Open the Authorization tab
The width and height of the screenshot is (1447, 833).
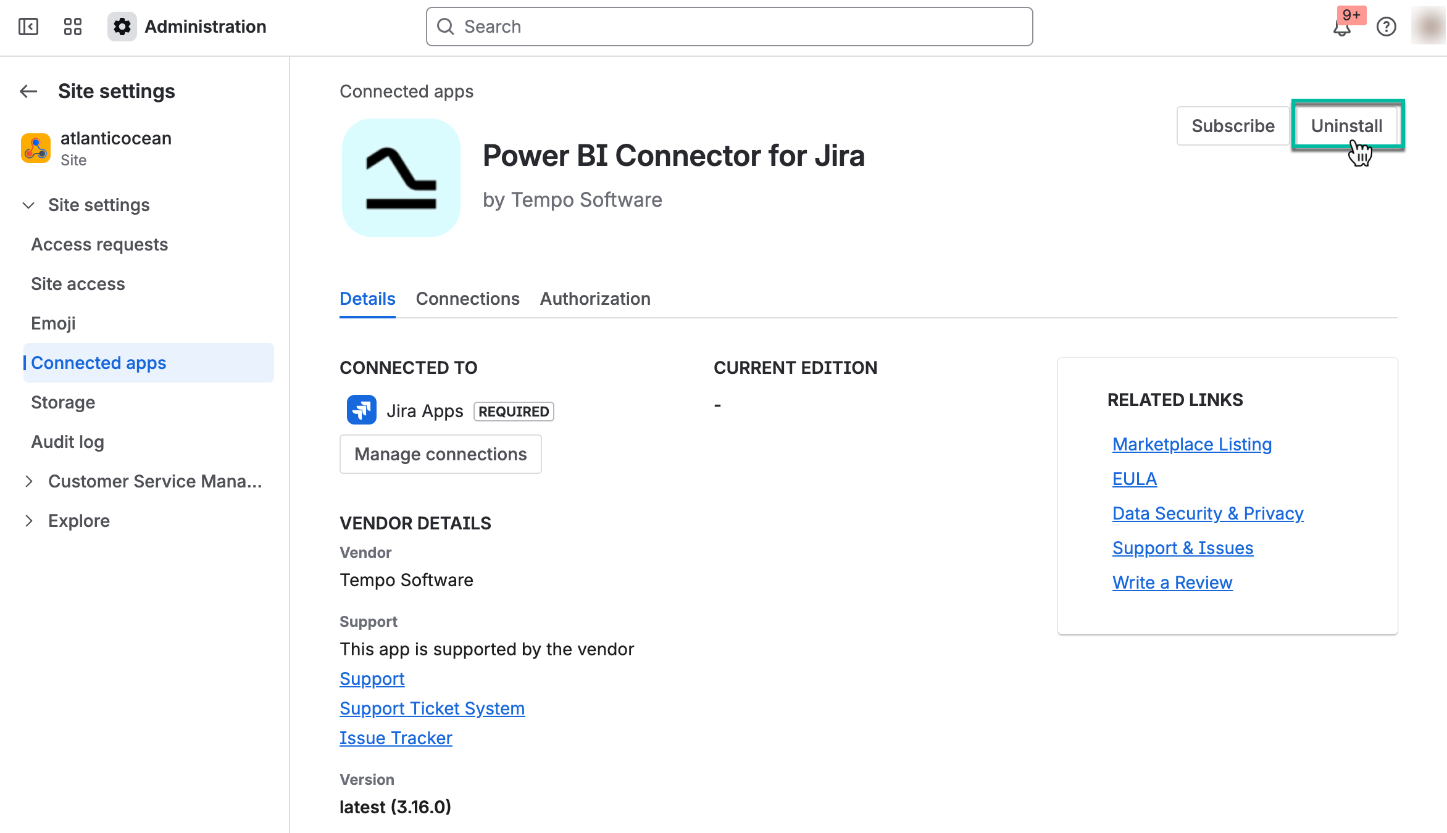(x=594, y=299)
